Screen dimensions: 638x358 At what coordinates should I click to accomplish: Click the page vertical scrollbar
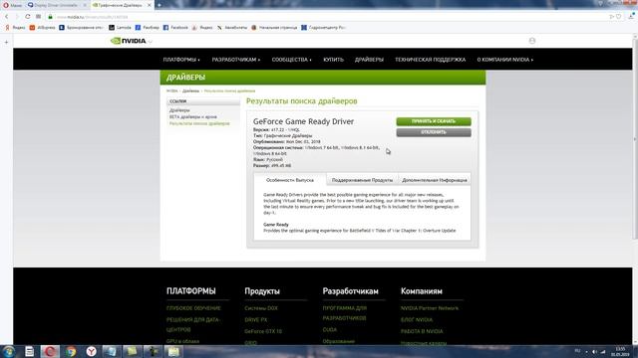coord(635,138)
